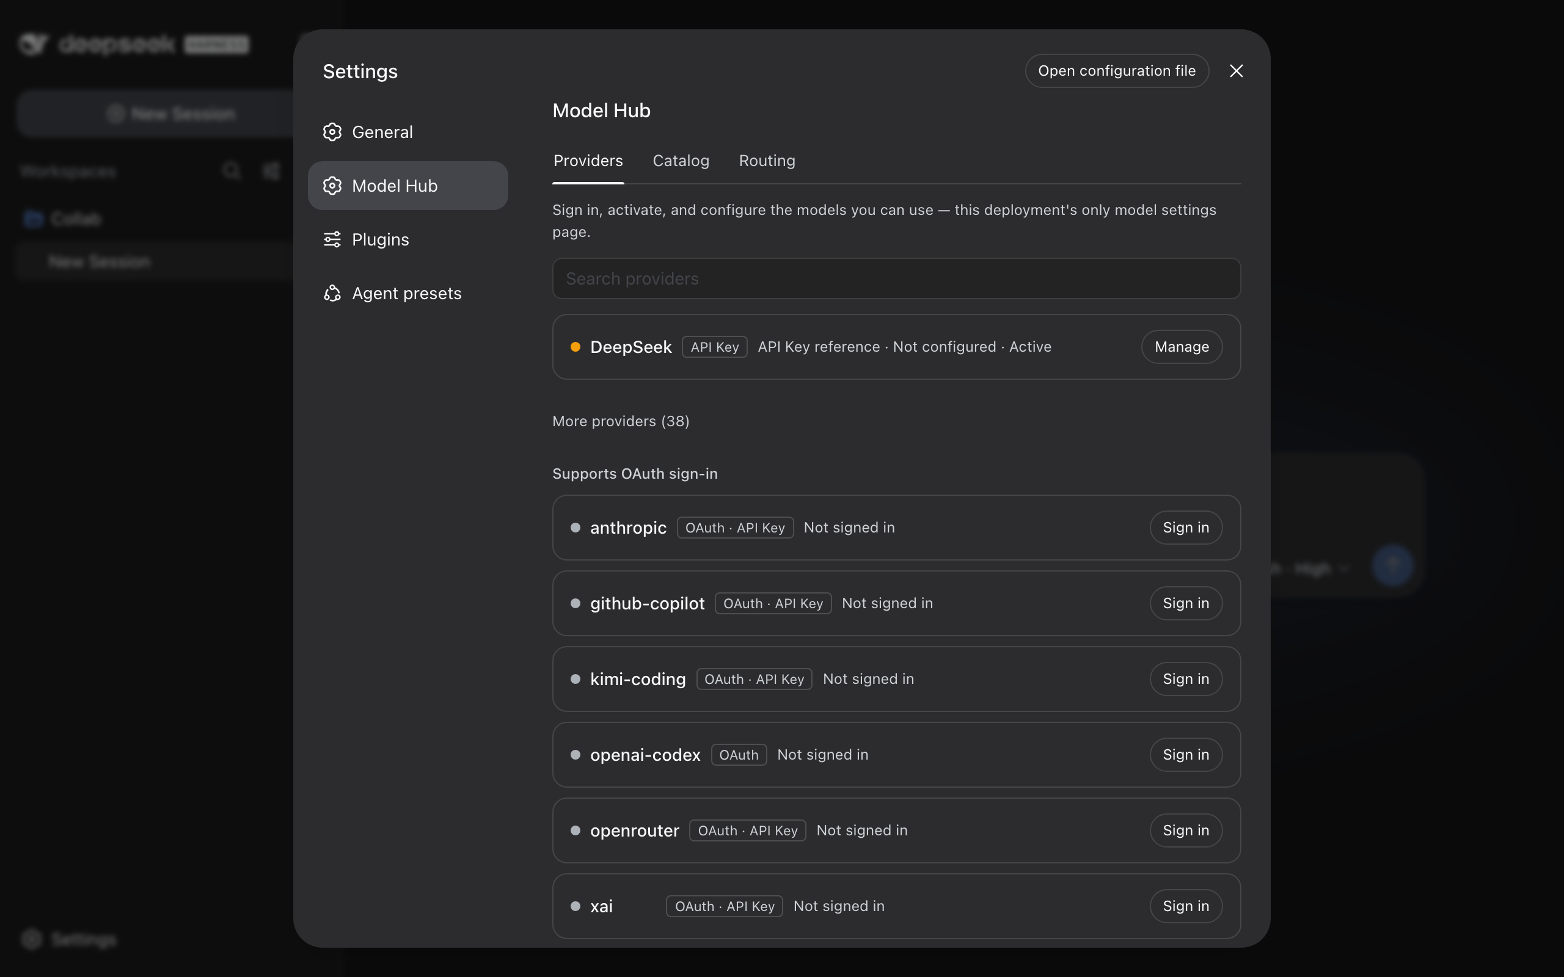Click Sign in for openrouter
This screenshot has height=977, width=1564.
[x=1186, y=830]
